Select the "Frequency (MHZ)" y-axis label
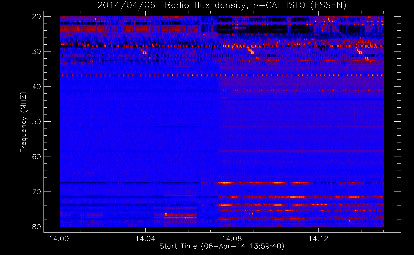Viewport: 414px width, 255px height. coord(24,122)
